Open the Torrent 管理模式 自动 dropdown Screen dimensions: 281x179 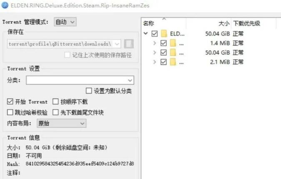[65, 22]
